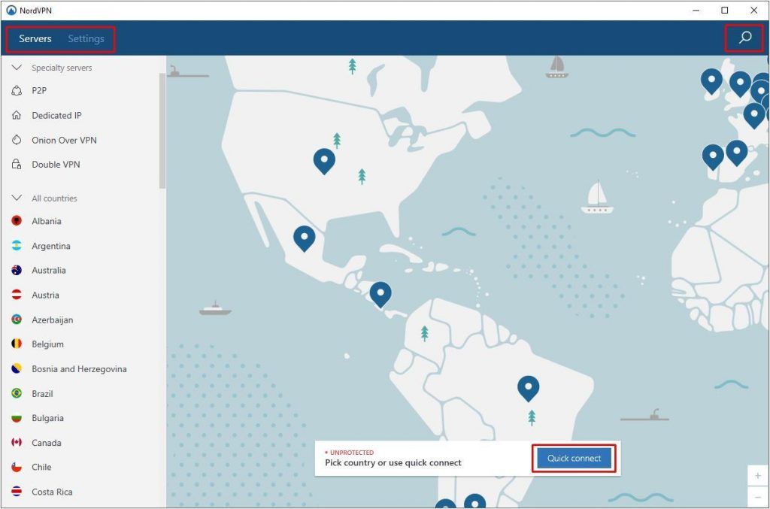The height and width of the screenshot is (509, 770).
Task: Zoom in on the map
Action: coord(758,475)
